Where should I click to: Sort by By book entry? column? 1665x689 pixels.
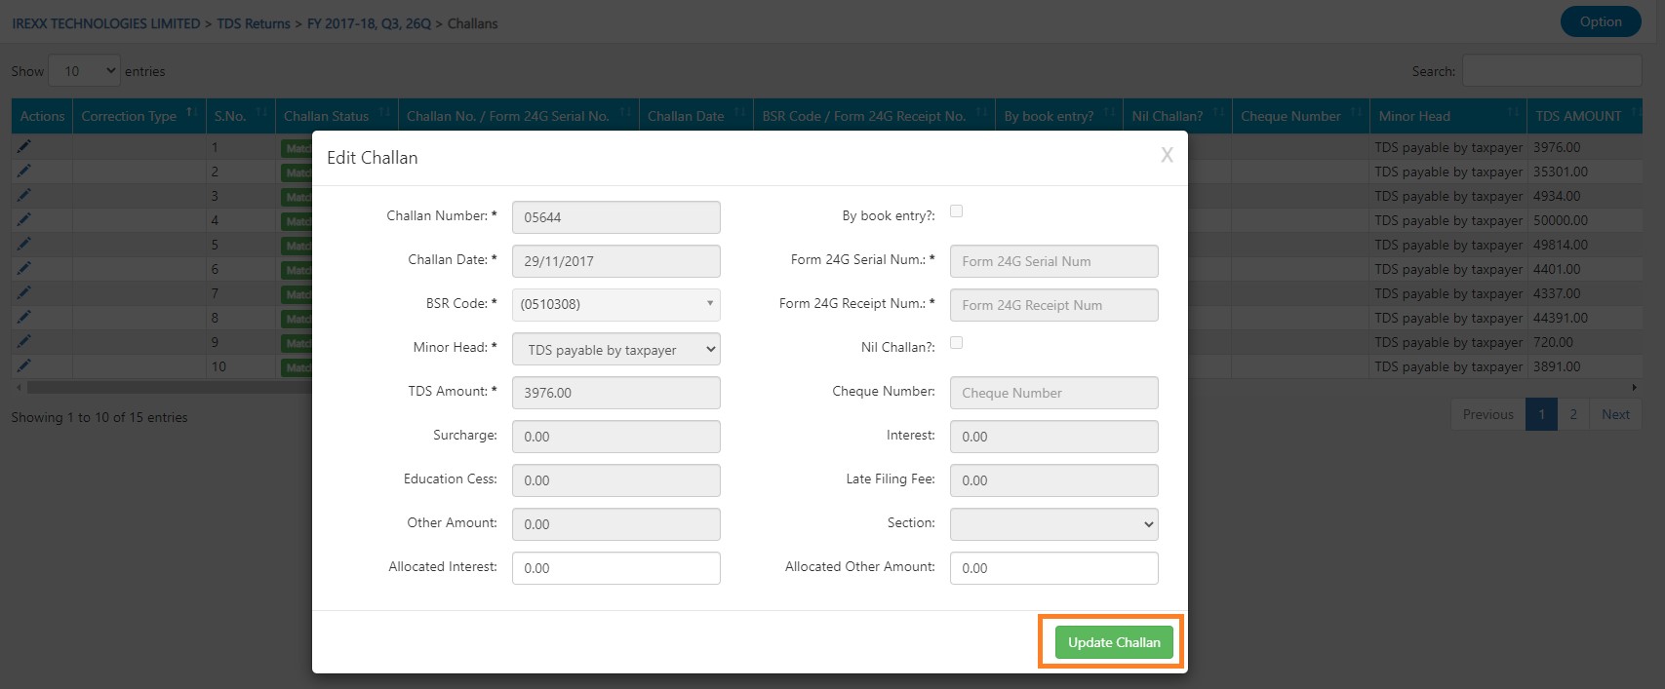point(1059,116)
